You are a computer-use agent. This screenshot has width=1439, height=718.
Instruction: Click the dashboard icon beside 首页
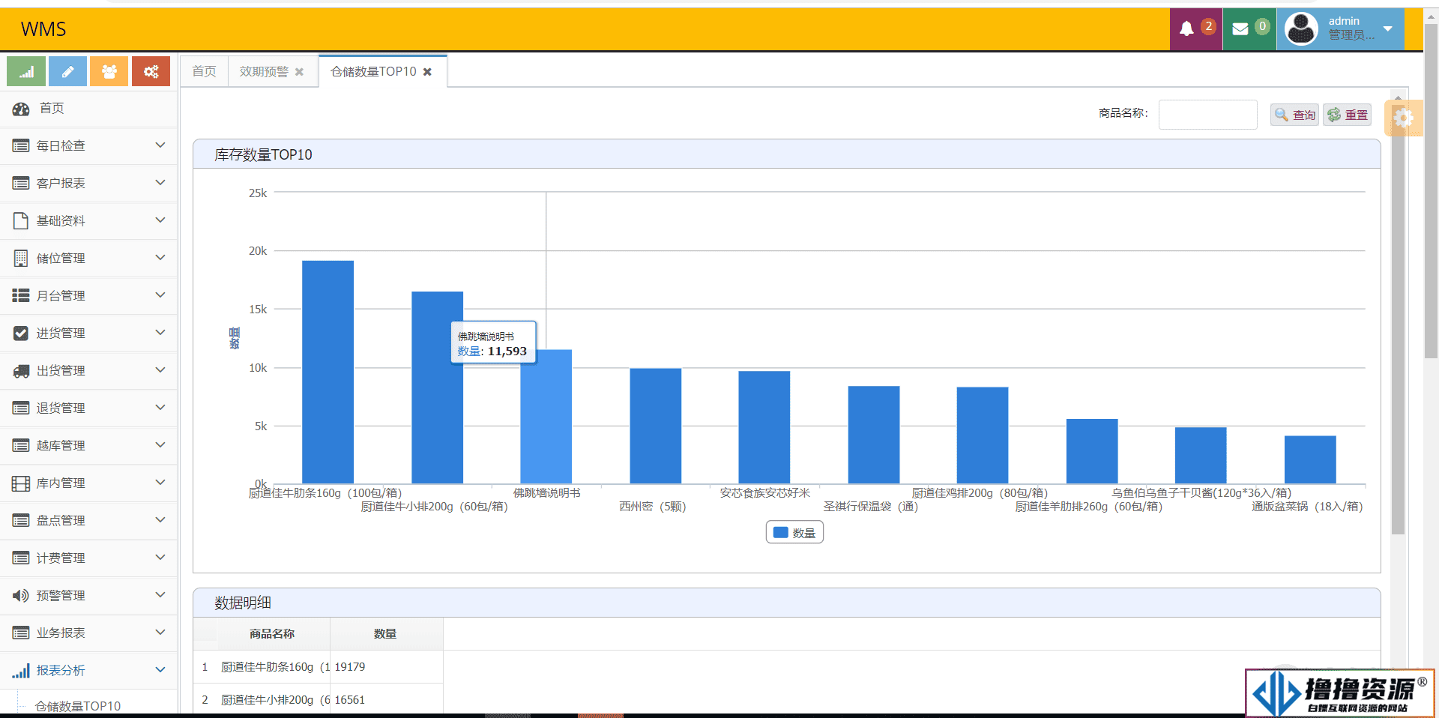pyautogui.click(x=21, y=109)
